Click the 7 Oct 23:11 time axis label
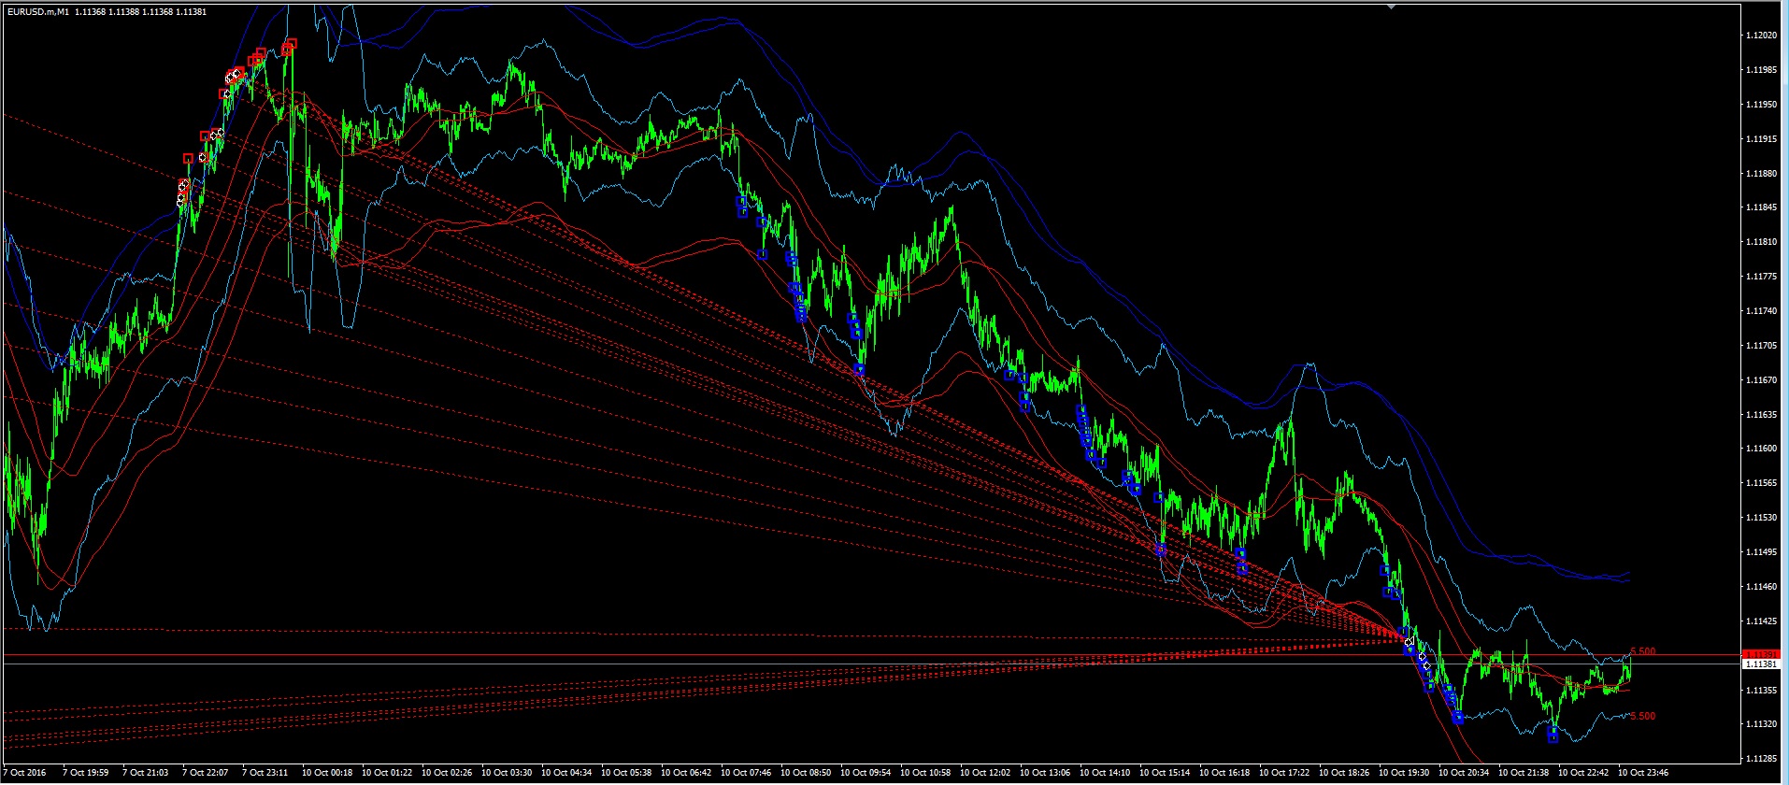The width and height of the screenshot is (1789, 785). tap(265, 773)
